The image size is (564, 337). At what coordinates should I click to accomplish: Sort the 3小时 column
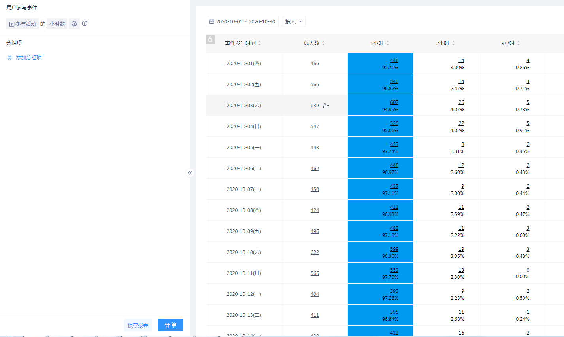(519, 43)
